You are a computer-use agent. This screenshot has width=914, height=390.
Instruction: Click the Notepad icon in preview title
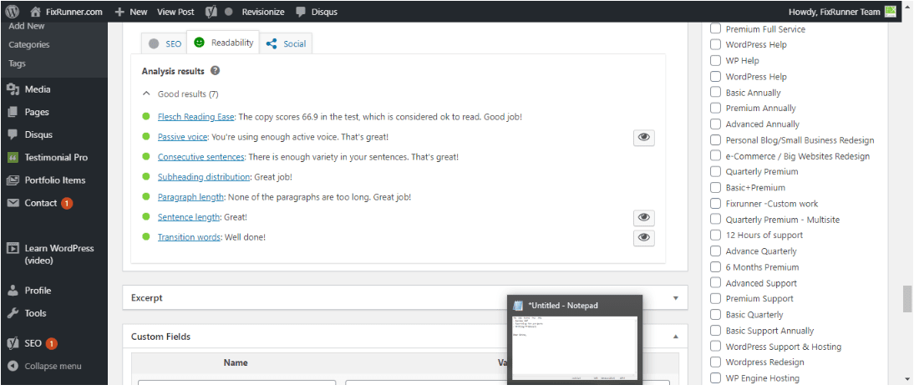point(518,306)
